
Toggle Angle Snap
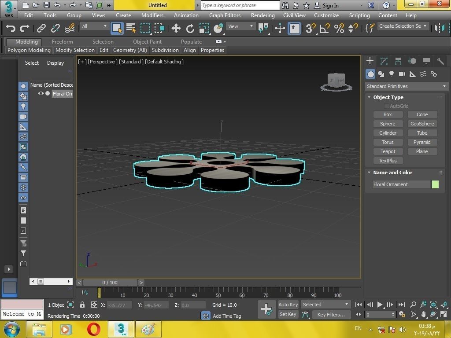coord(325,28)
